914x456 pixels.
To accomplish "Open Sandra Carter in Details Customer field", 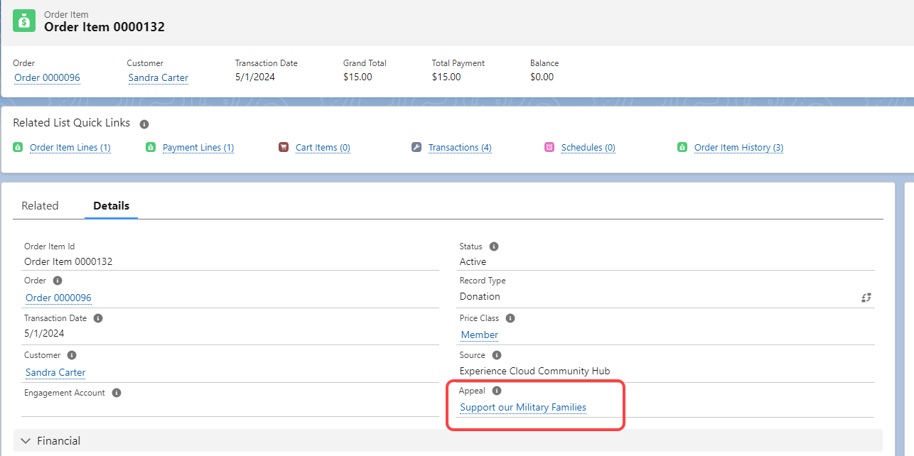I will [55, 372].
